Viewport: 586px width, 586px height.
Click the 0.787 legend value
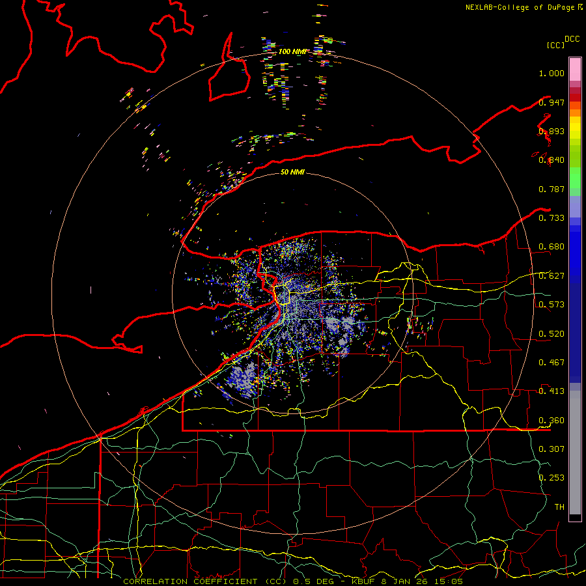[551, 189]
